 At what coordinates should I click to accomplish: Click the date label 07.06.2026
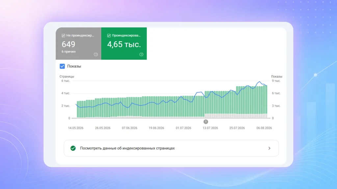[x=130, y=128]
